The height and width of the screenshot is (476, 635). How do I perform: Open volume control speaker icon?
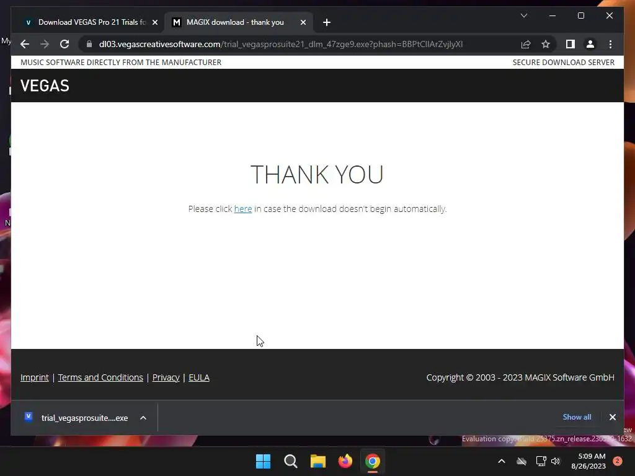[555, 461]
